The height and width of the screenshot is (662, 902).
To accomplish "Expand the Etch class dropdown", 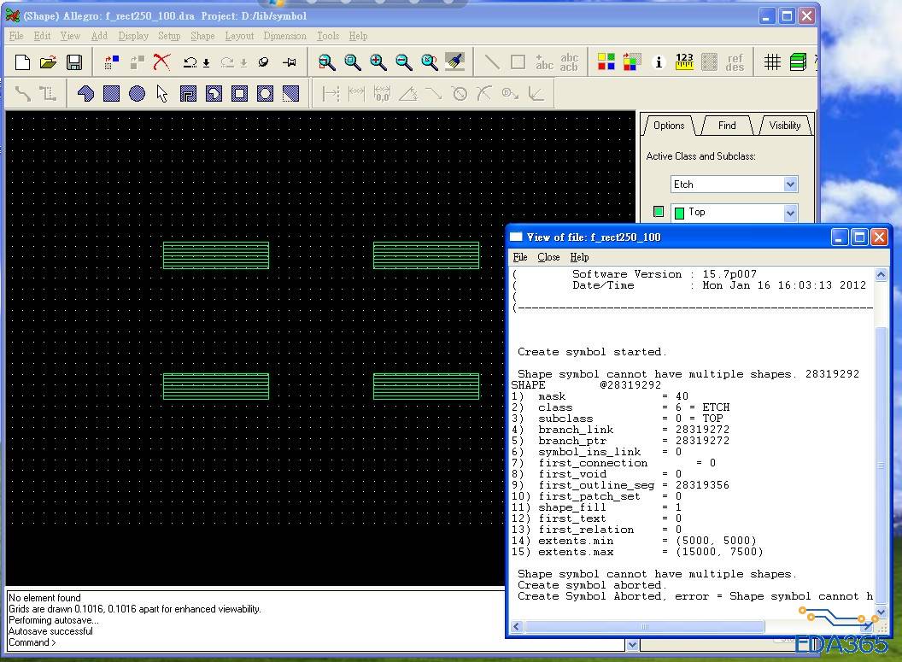I will pyautogui.click(x=790, y=185).
